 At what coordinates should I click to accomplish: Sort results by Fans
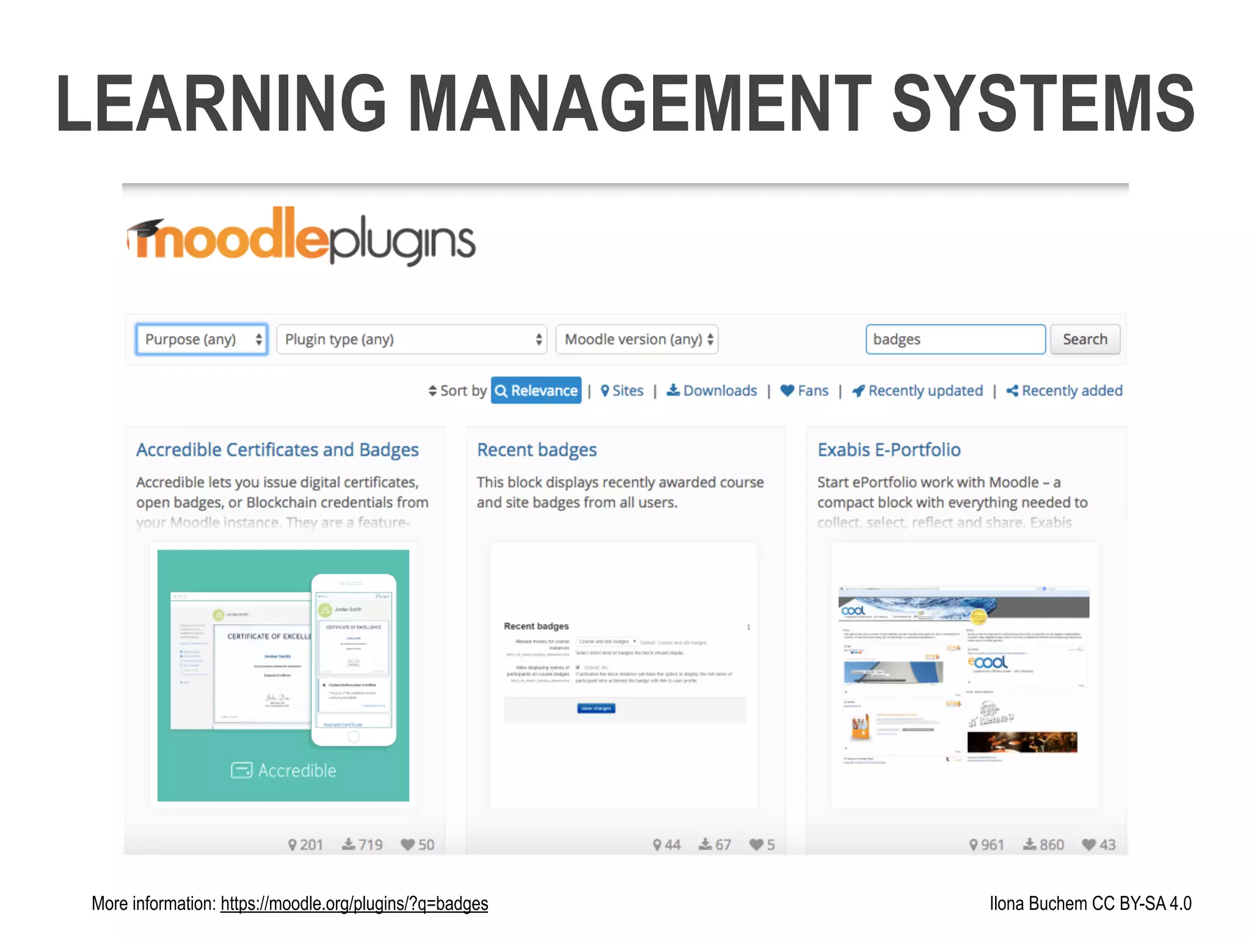pos(804,391)
